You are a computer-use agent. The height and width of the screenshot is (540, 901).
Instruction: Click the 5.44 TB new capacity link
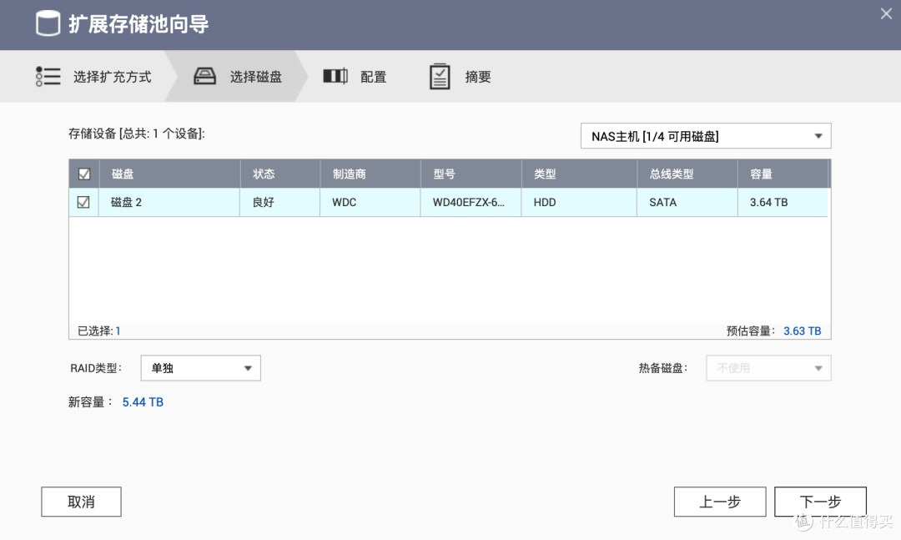[x=142, y=401]
